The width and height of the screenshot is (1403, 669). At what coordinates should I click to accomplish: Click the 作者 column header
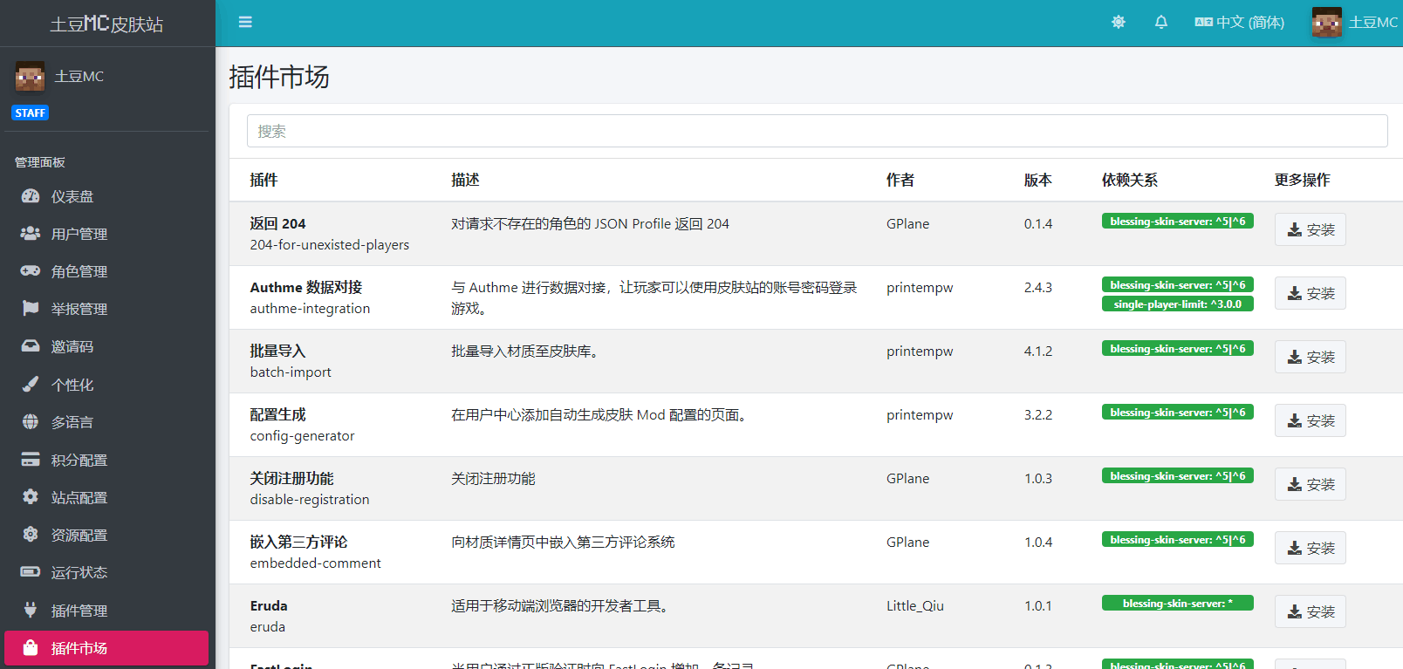[x=900, y=180]
